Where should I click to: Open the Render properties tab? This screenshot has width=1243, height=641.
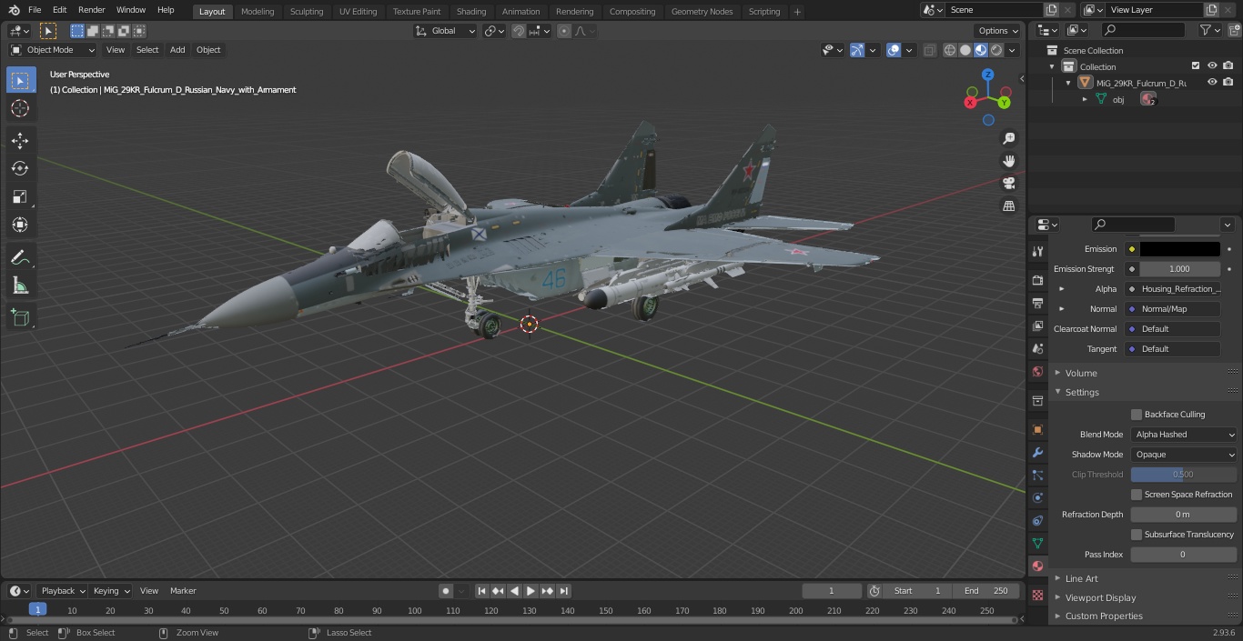(1037, 280)
